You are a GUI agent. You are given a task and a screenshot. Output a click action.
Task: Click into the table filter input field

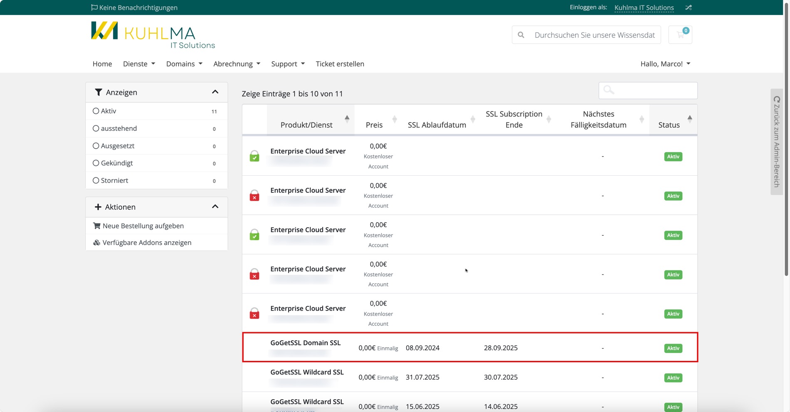tap(648, 90)
